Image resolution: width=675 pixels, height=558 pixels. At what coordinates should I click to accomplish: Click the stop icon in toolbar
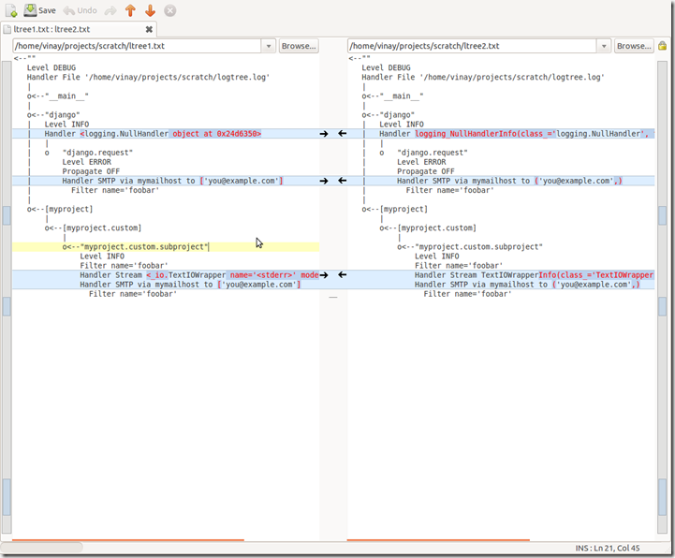[170, 10]
